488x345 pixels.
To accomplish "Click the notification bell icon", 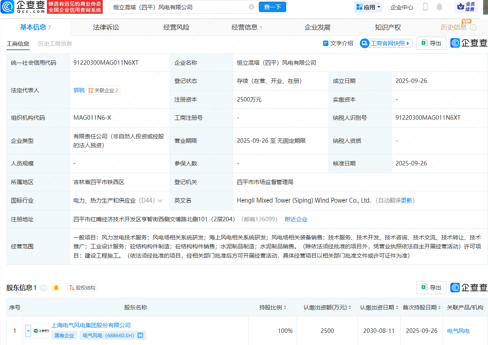I will coord(439,7).
